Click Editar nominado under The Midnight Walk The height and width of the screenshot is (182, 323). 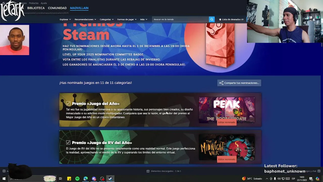pos(227,159)
